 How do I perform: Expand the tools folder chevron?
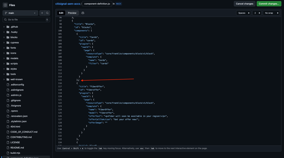[x=4, y=74]
